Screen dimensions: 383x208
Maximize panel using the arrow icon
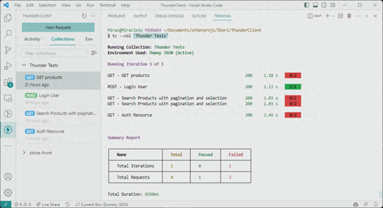click(367, 16)
